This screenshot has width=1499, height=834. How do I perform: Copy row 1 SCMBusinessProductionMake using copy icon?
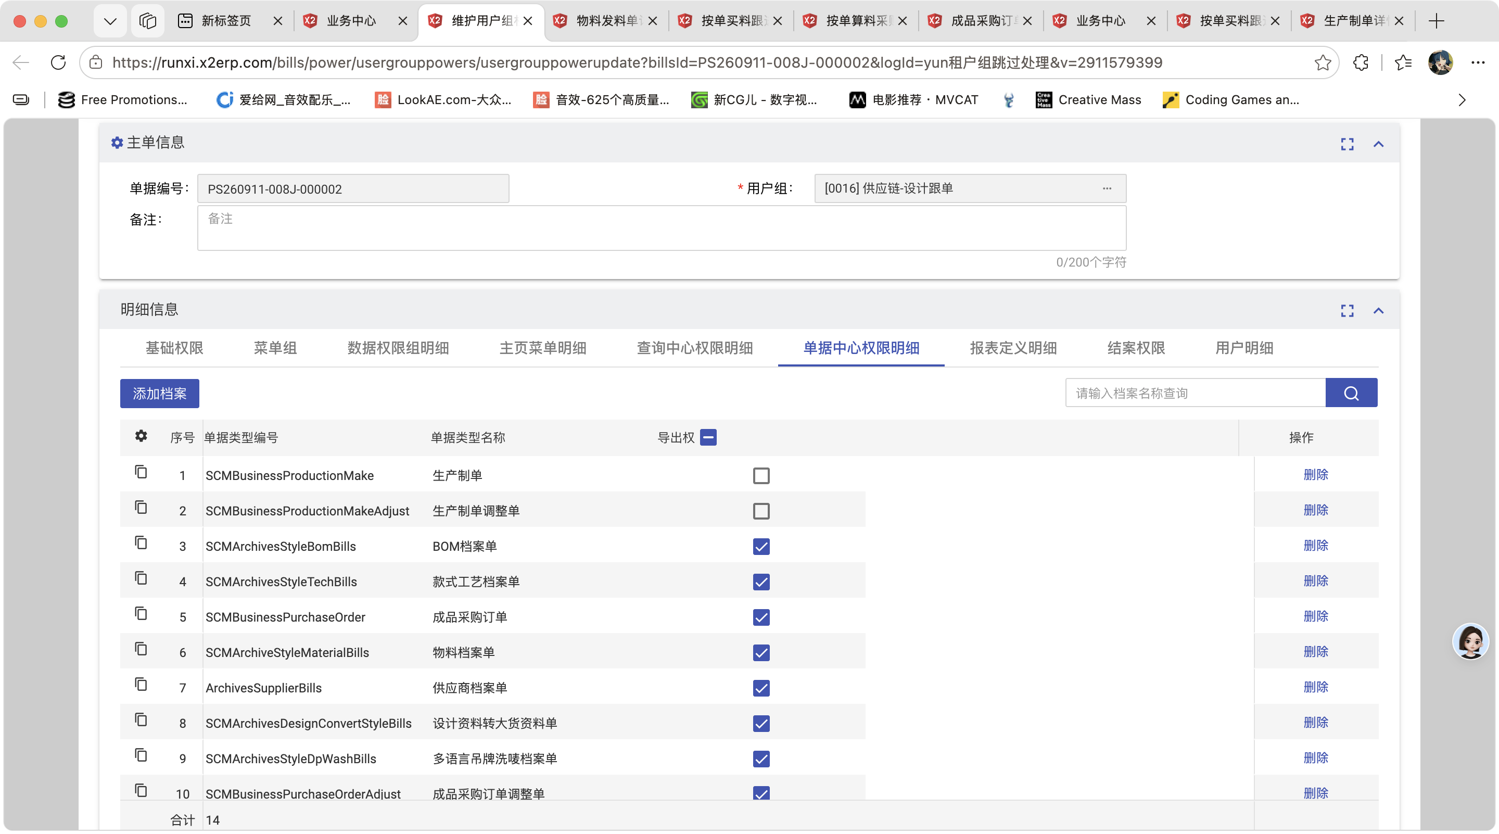click(141, 472)
